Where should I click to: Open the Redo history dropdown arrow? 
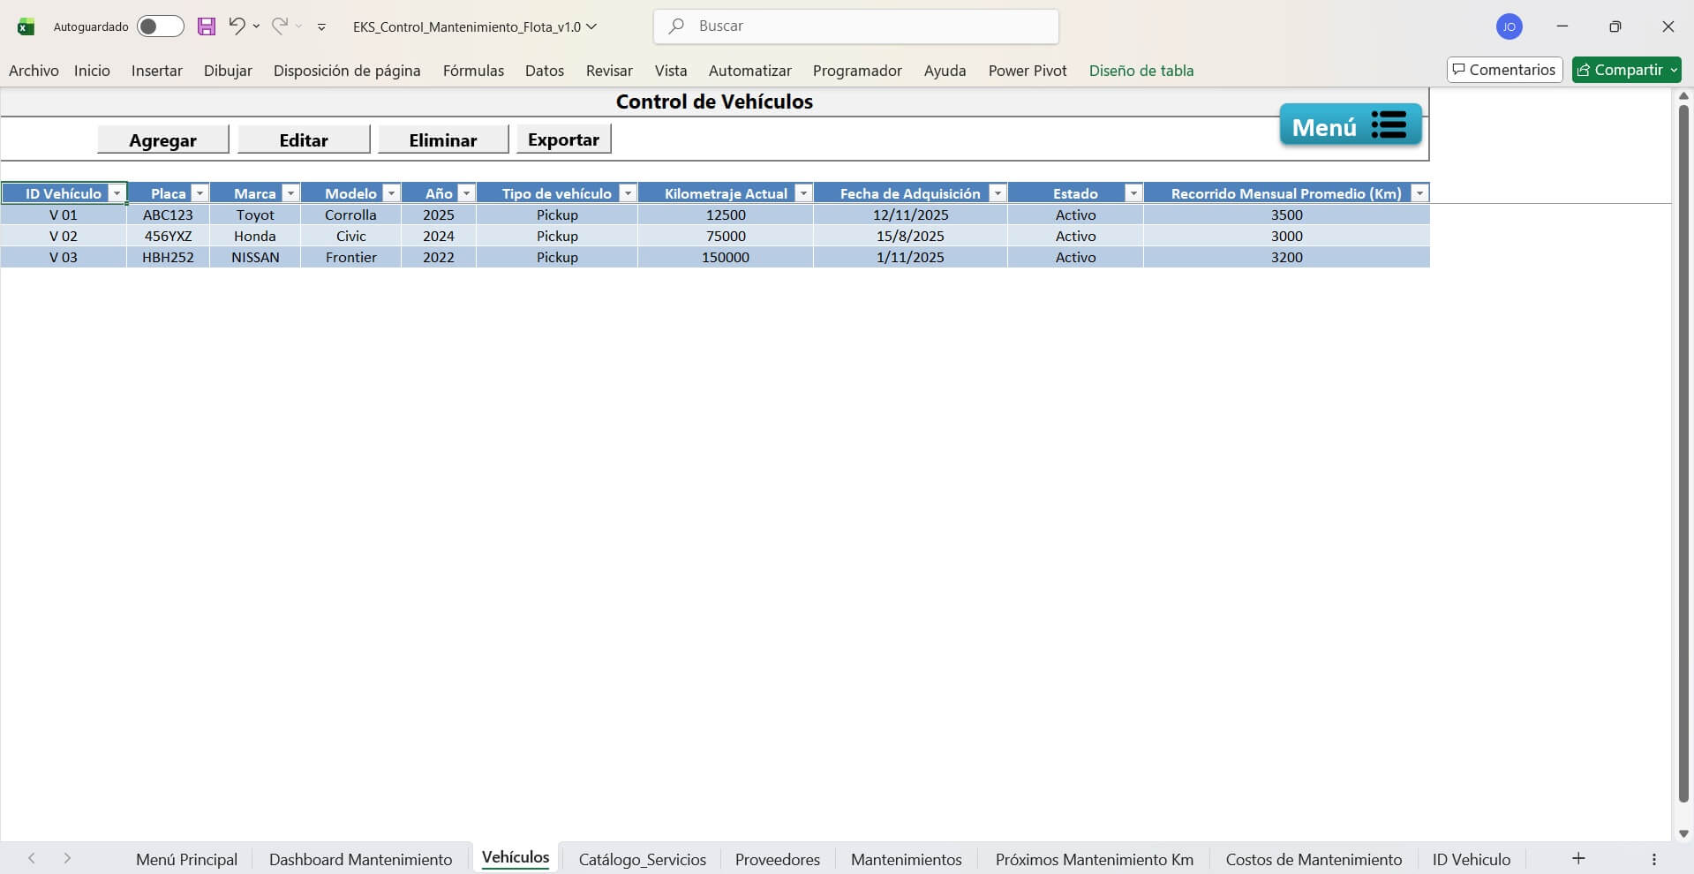point(299,26)
